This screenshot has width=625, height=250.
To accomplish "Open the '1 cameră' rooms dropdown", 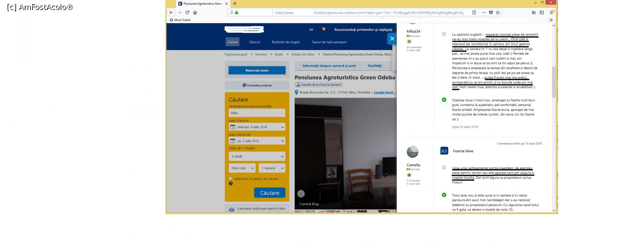I will click(272, 168).
